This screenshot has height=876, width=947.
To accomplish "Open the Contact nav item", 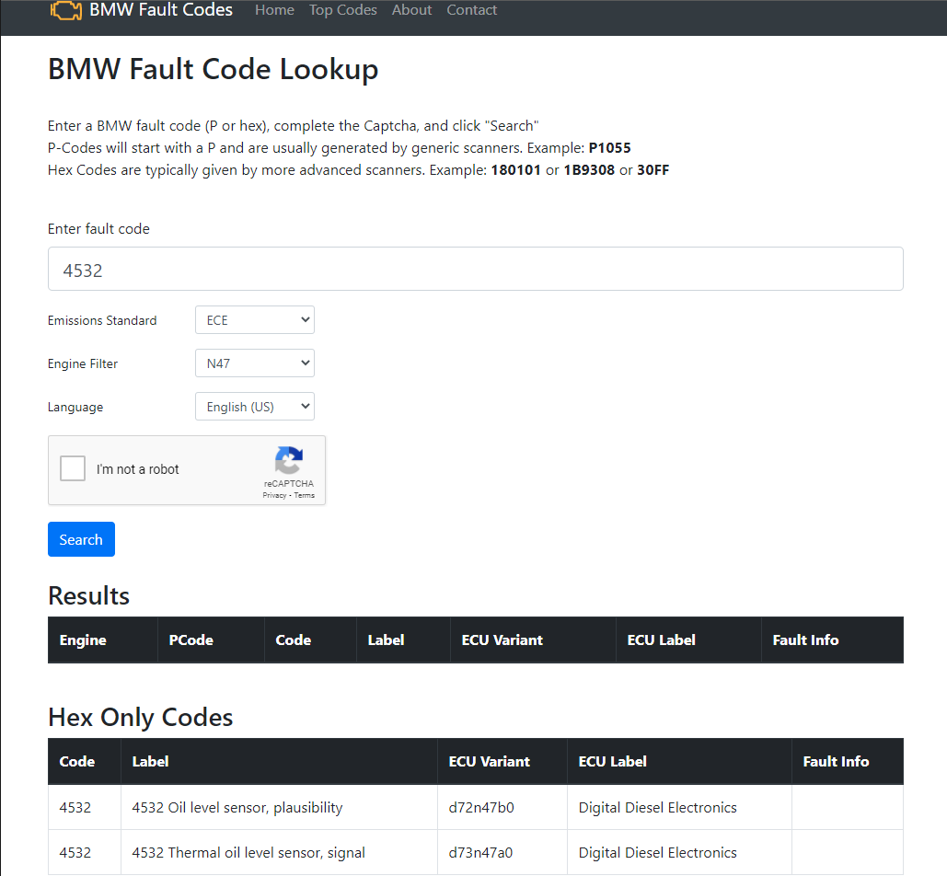I will click(472, 10).
